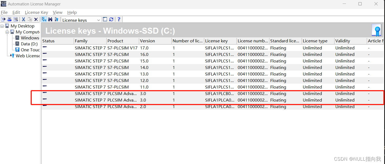The width and height of the screenshot is (385, 164).
Task: Open the File menu
Action: [x=4, y=12]
